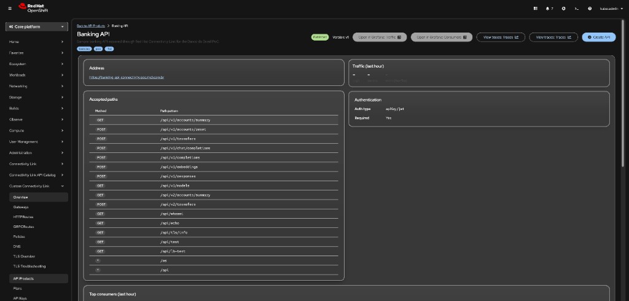
Task: Open API Keys in the sidebar
Action: 39,298
